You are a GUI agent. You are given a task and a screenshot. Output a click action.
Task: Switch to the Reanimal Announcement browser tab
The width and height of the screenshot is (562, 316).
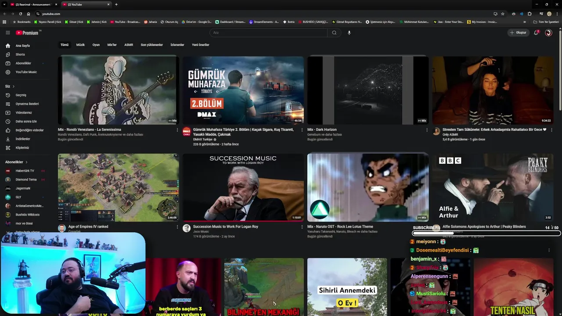tap(33, 4)
